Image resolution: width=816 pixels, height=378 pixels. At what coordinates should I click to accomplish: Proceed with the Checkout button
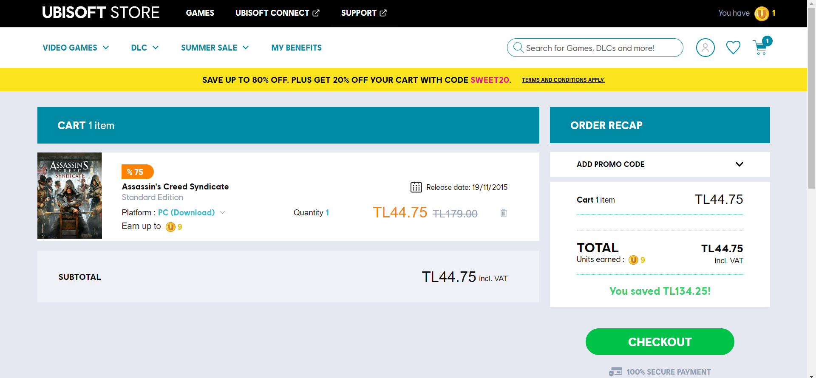pos(660,341)
